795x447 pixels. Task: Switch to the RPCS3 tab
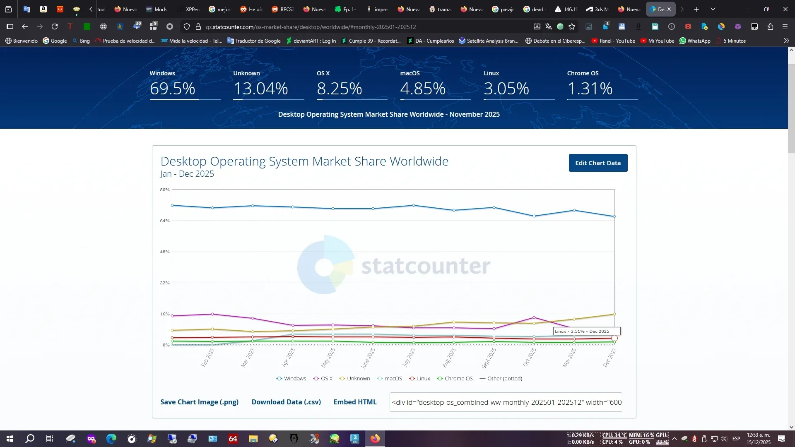[283, 9]
